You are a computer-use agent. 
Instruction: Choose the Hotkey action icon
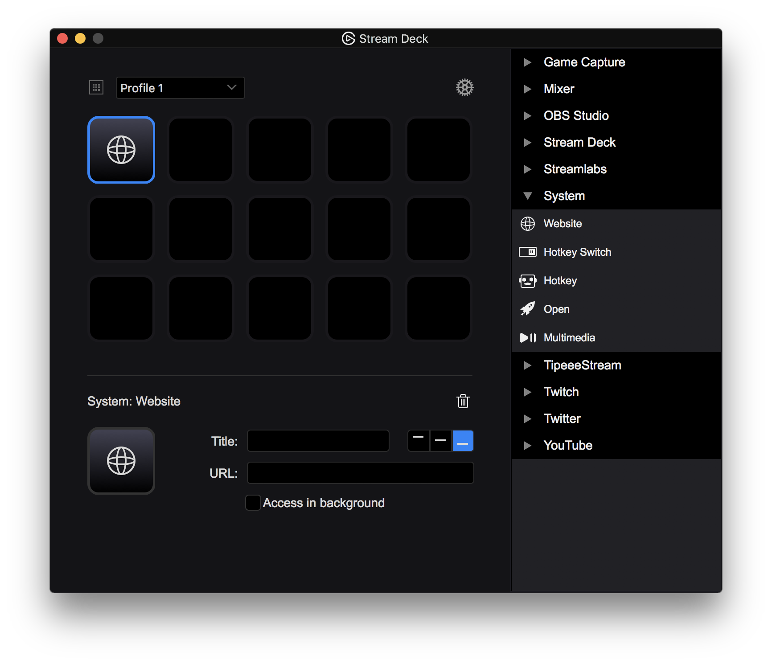point(528,281)
